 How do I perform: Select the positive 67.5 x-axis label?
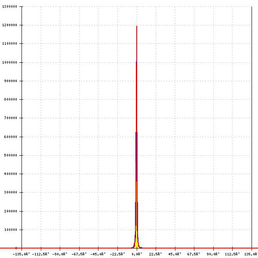(x=194, y=254)
